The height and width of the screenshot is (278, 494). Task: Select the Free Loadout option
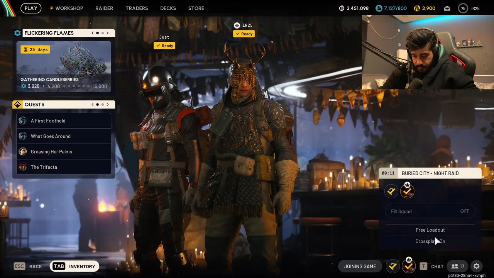(x=430, y=230)
